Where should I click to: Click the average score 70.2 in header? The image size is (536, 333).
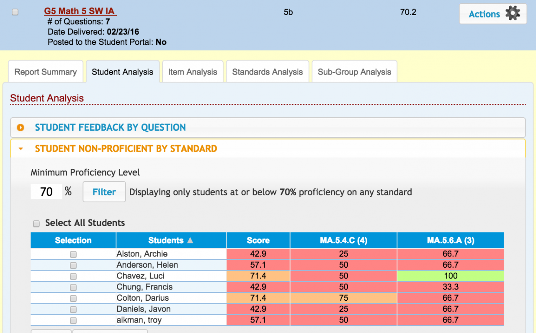click(408, 12)
